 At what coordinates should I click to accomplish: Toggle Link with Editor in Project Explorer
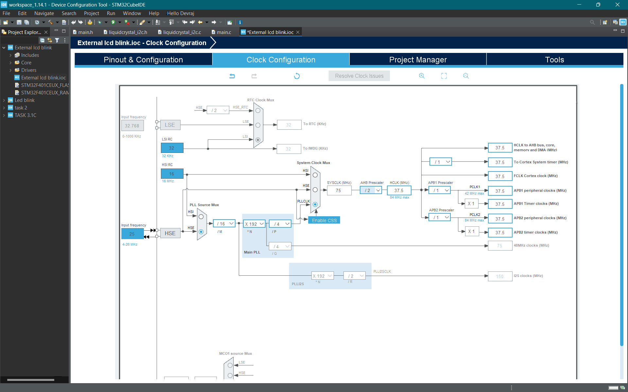click(x=50, y=40)
